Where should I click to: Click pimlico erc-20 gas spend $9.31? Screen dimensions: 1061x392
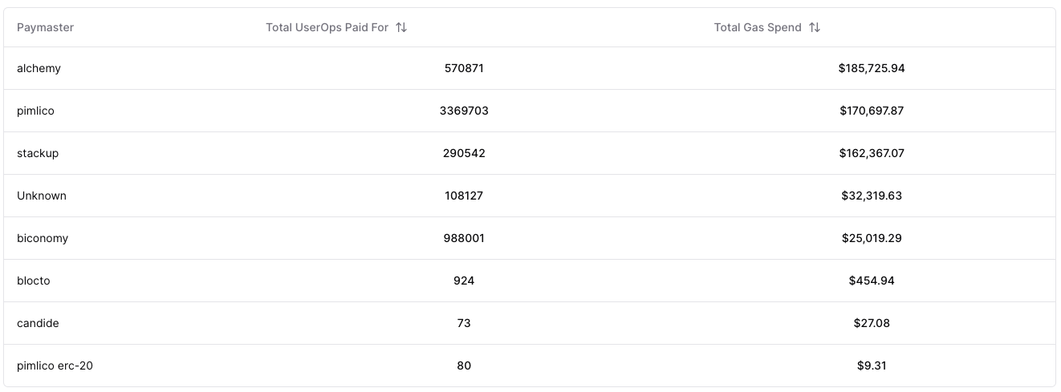click(x=872, y=366)
